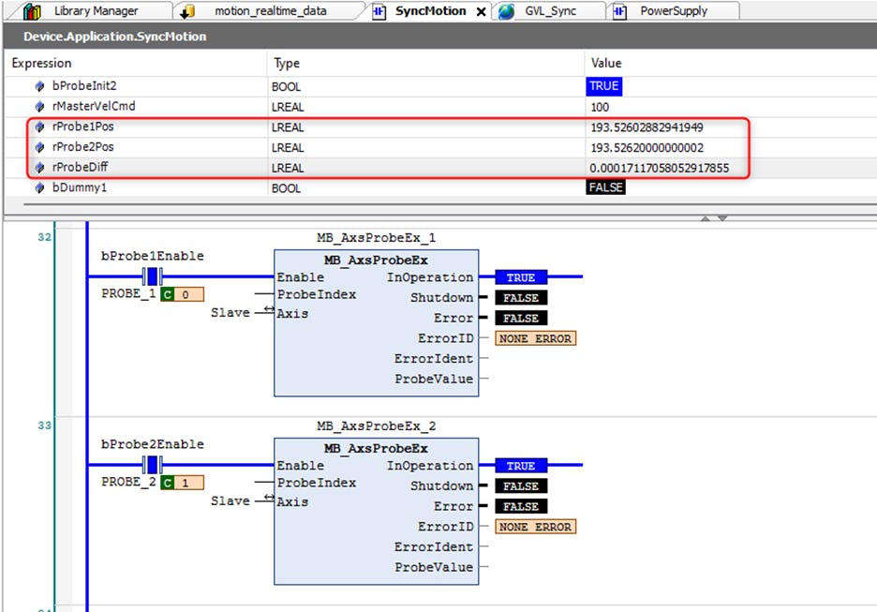The width and height of the screenshot is (877, 612).
Task: Select the NONE_ERROR output of MB_AxsProbeEx_2
Action: click(535, 527)
